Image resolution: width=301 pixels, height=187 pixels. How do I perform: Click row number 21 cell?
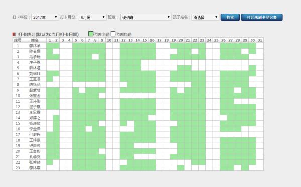(x=18, y=157)
